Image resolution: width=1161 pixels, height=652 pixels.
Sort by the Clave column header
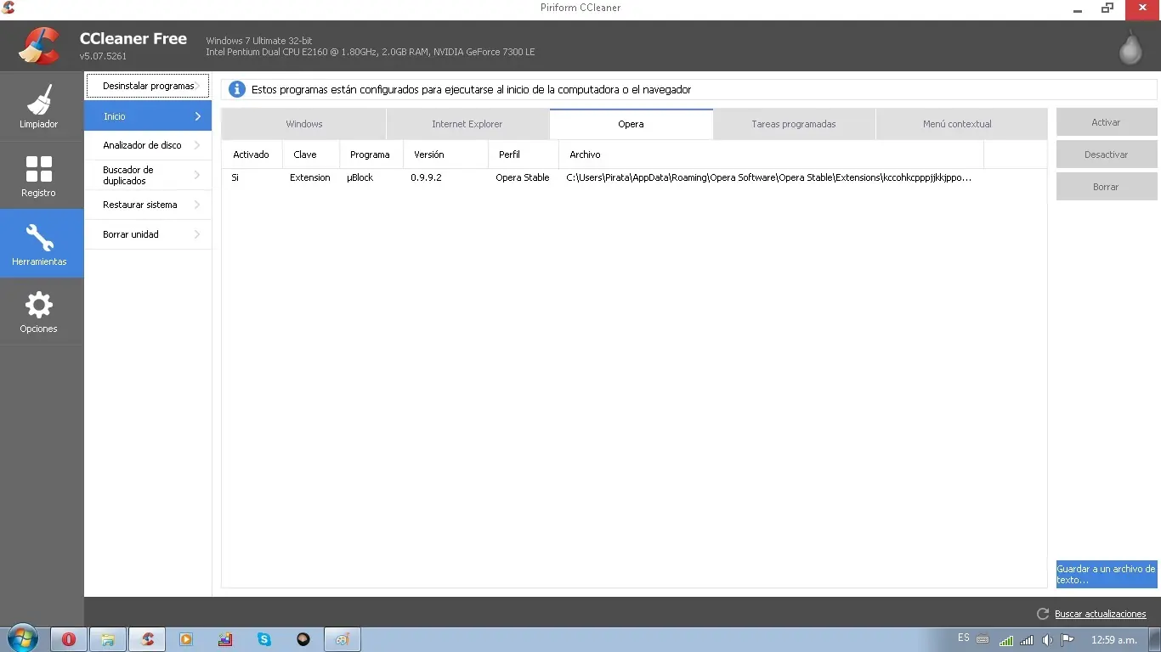click(310, 155)
